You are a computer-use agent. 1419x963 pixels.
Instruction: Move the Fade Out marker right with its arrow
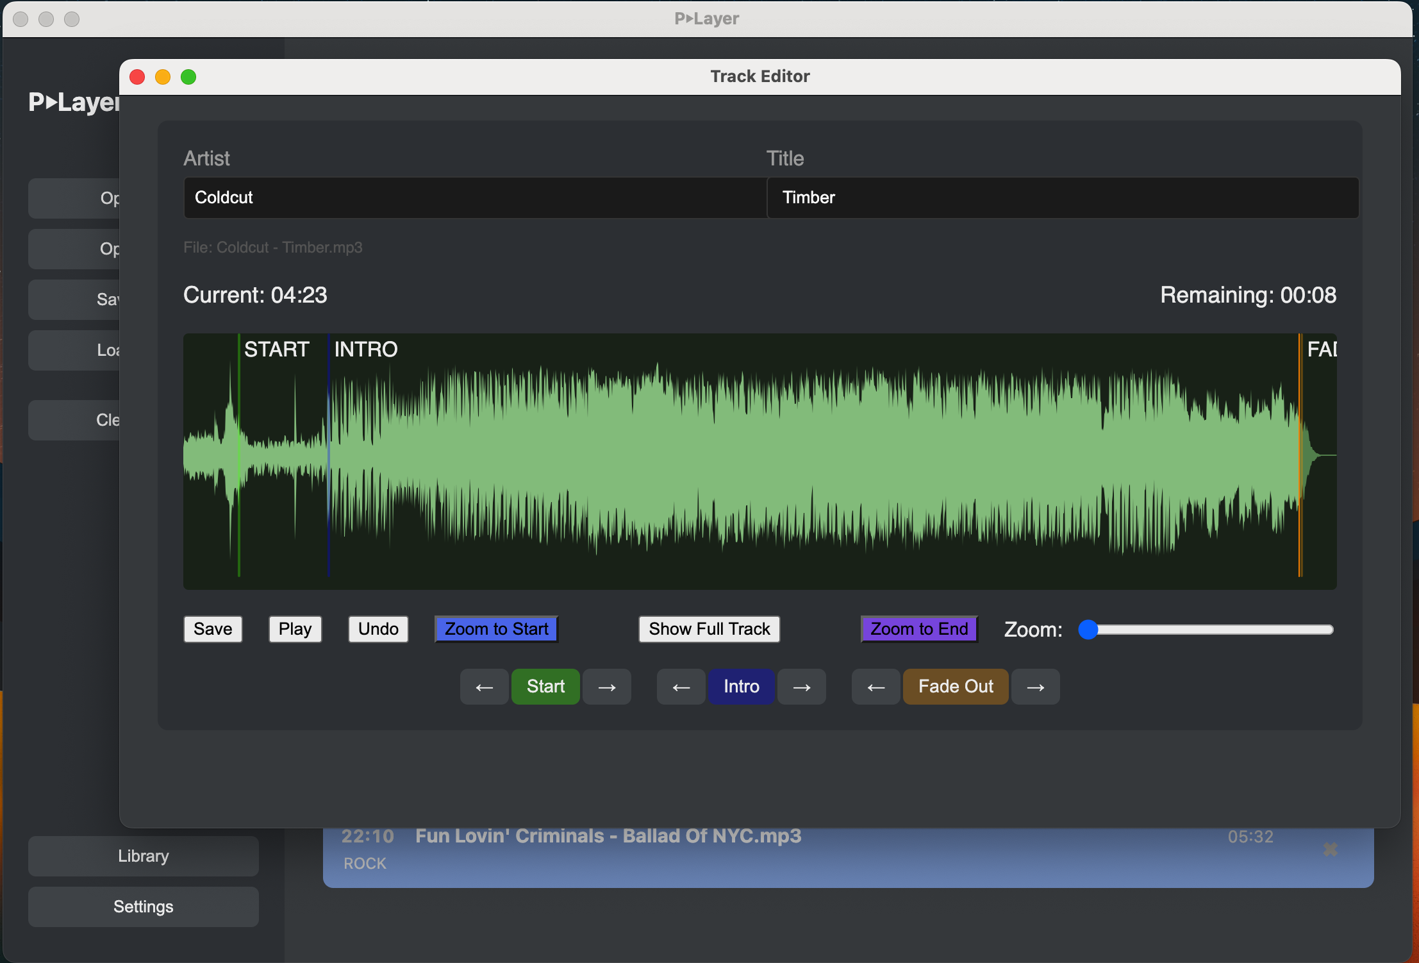(1036, 686)
